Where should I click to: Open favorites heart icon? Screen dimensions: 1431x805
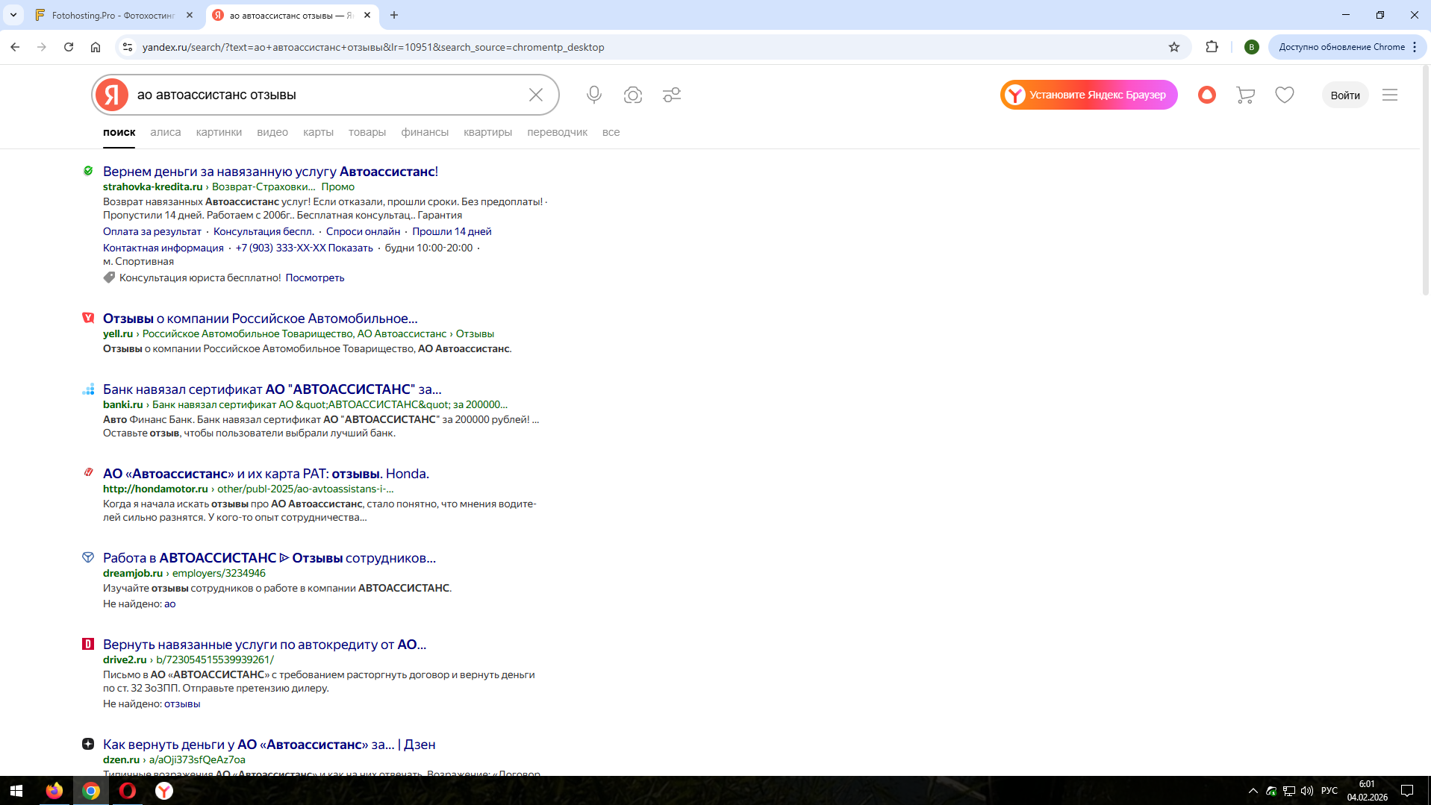pyautogui.click(x=1285, y=95)
